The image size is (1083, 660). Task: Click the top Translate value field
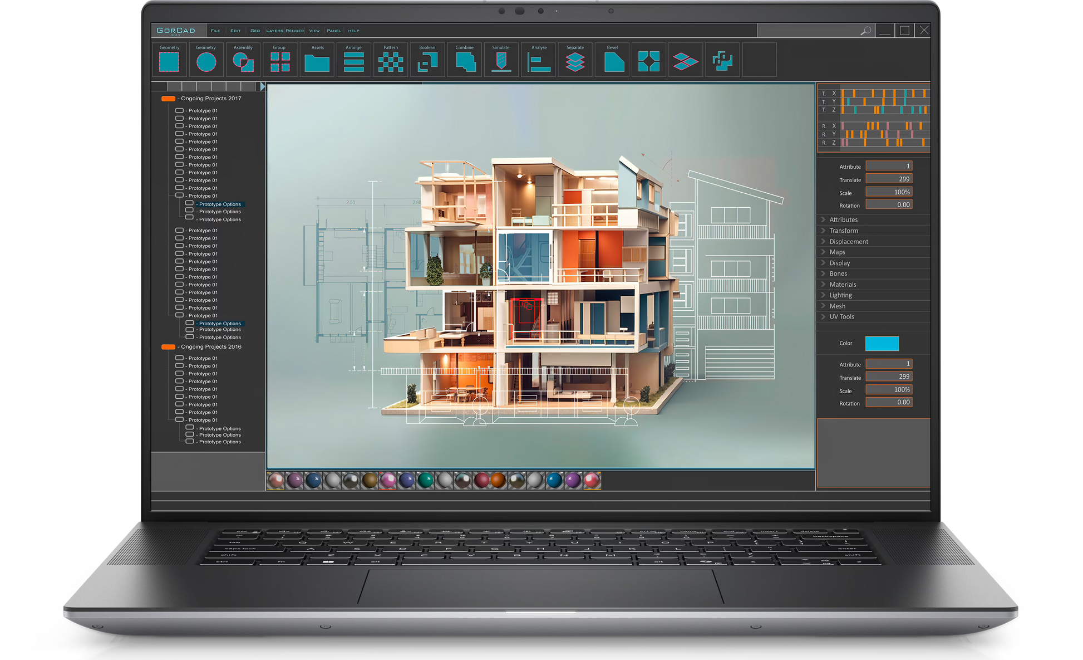tap(889, 179)
